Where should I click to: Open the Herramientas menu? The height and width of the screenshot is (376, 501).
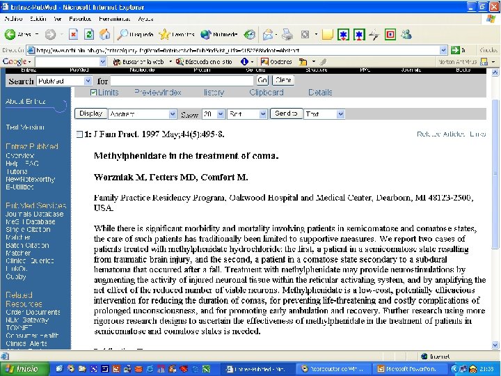coord(114,19)
